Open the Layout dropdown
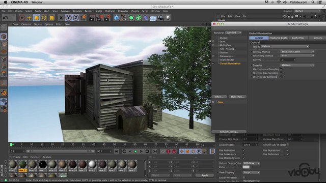 [307, 11]
